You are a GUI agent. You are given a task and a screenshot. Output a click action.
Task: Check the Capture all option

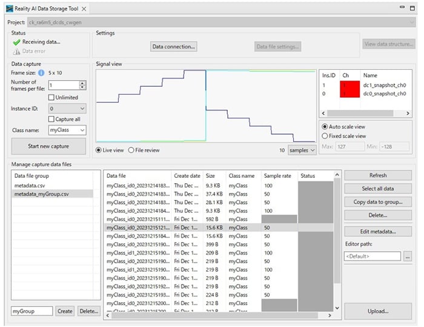51,119
